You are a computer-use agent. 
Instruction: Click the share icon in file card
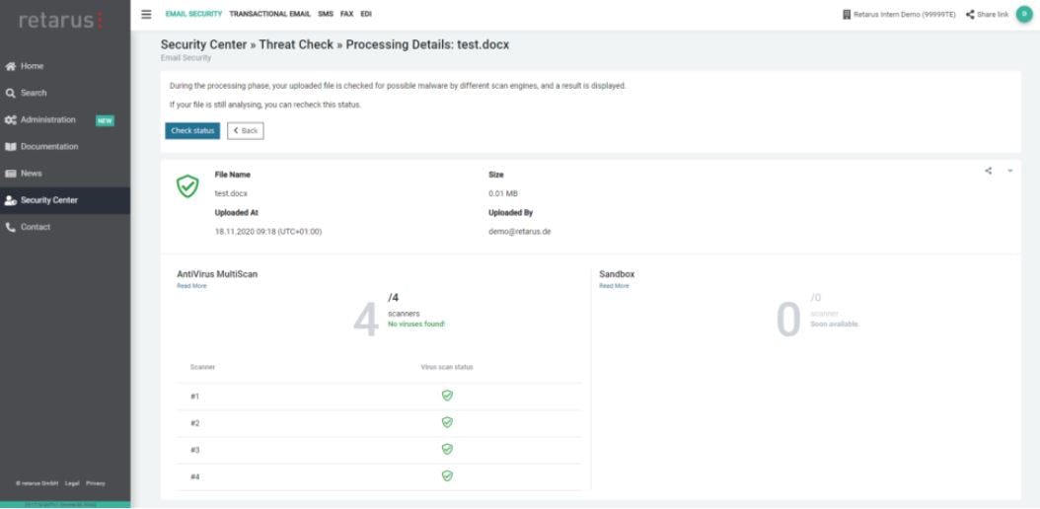coord(988,171)
